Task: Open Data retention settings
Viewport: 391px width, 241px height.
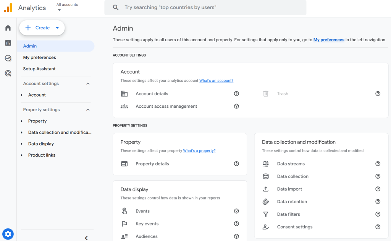Action: [x=292, y=202]
